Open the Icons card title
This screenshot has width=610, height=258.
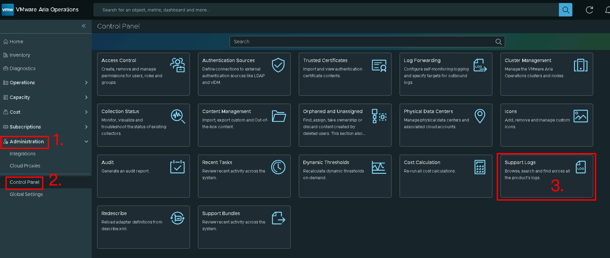pyautogui.click(x=511, y=111)
